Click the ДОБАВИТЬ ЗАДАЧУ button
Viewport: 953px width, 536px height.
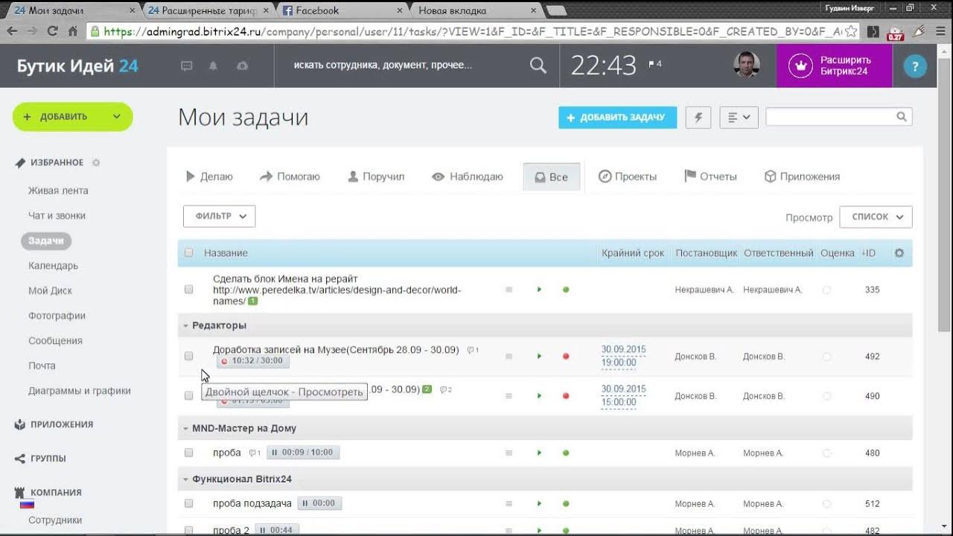tap(618, 118)
